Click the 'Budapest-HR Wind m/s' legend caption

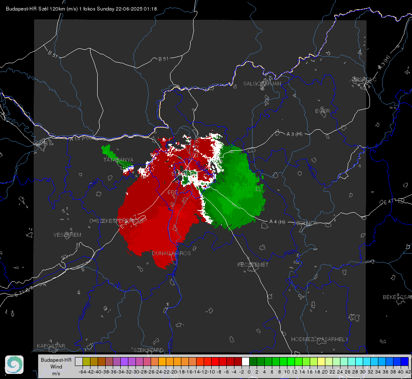coord(56,367)
